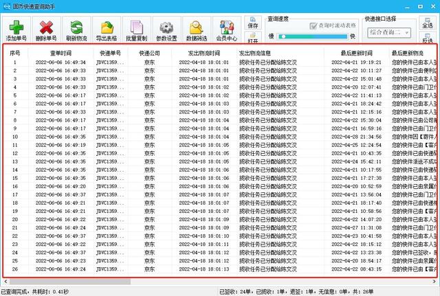Image resolution: width=440 pixels, height=296 pixels.
Task: Click the app logo in title bar
Action: pyautogui.click(x=6, y=6)
